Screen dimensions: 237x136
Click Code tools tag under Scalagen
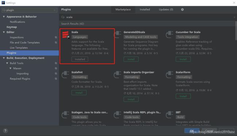pos(80,117)
